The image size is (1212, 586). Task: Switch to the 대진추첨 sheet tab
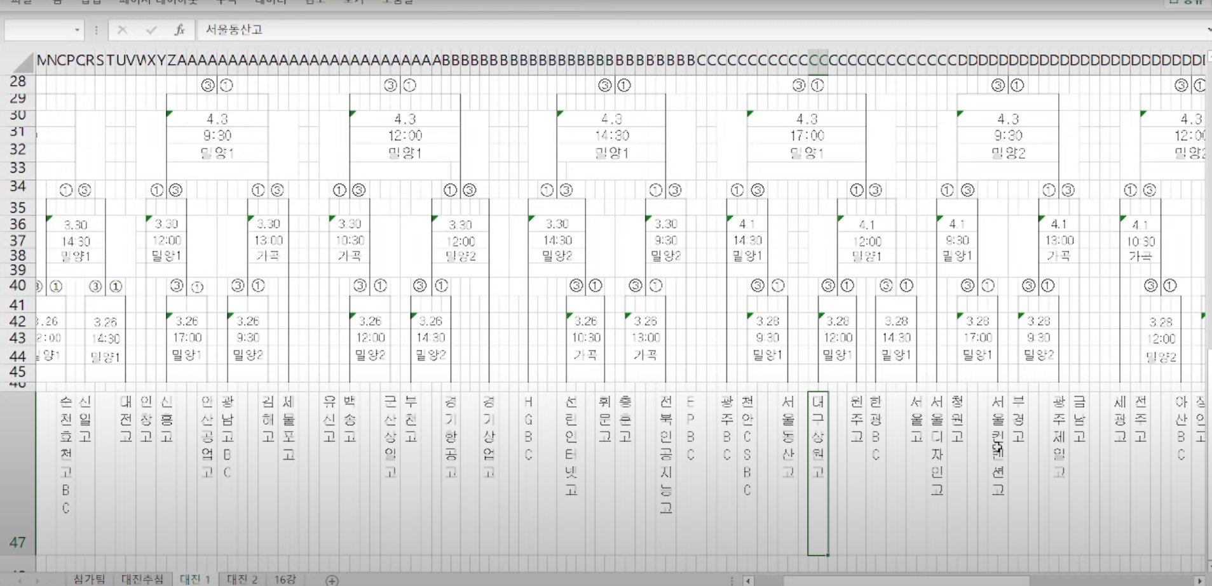[142, 579]
